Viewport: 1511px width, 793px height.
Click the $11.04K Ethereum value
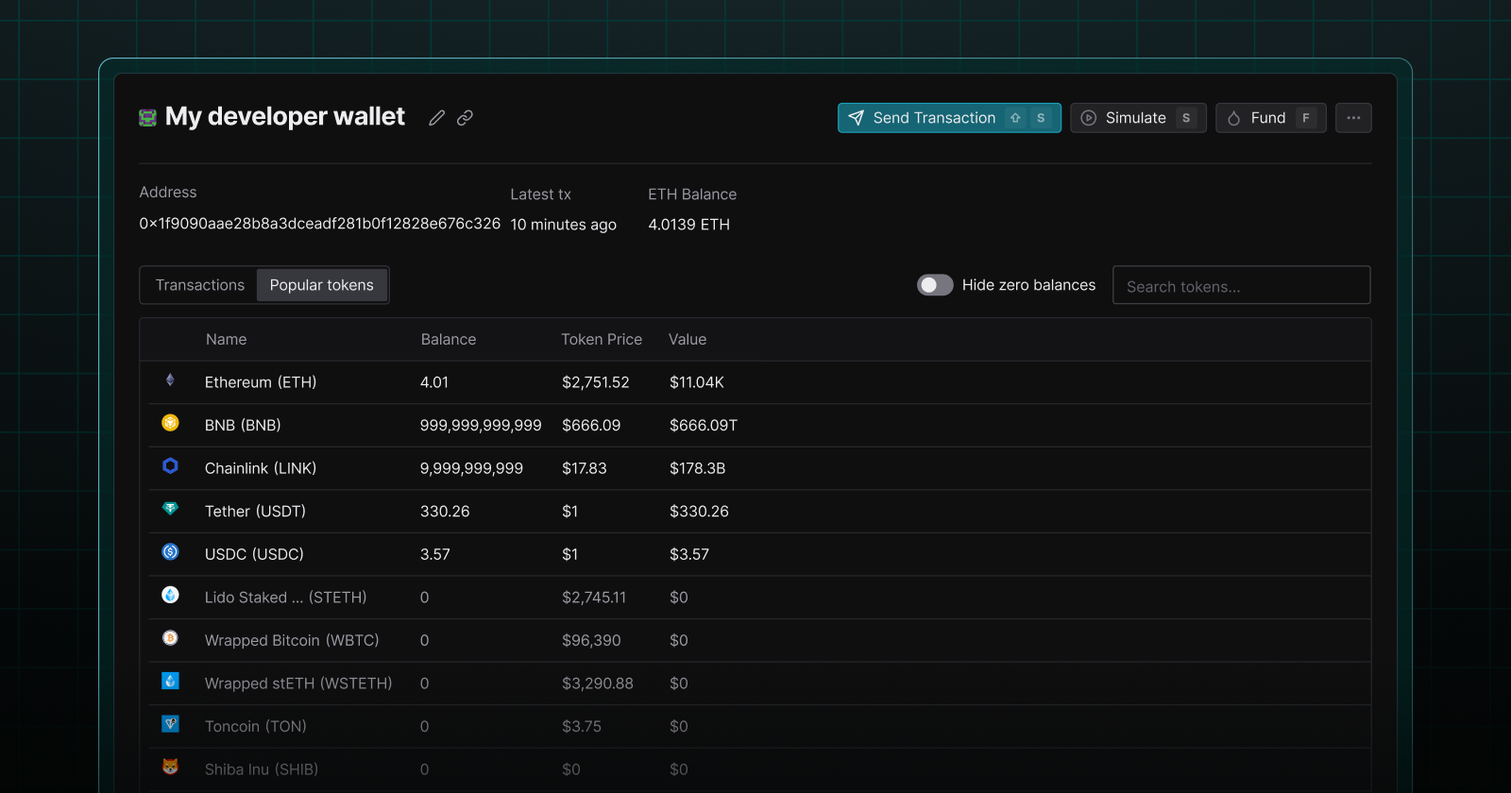click(697, 382)
